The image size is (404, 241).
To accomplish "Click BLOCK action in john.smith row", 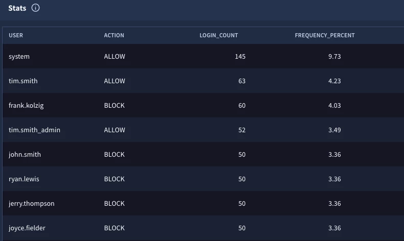I will [x=115, y=154].
